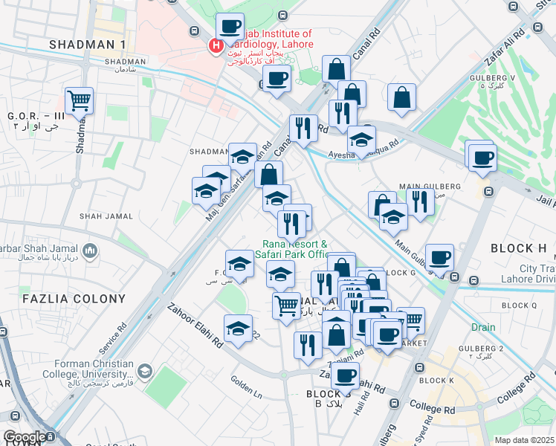Click the restaurant marker beside Main Gulberg label
This screenshot has width=556, height=446.
(x=420, y=201)
